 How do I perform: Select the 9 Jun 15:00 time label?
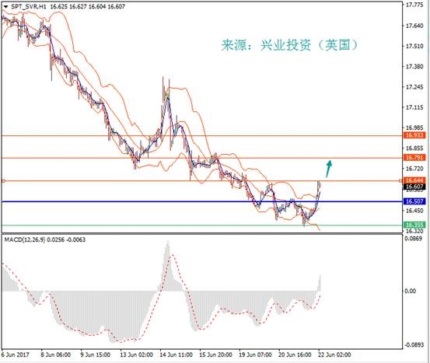pos(95,354)
